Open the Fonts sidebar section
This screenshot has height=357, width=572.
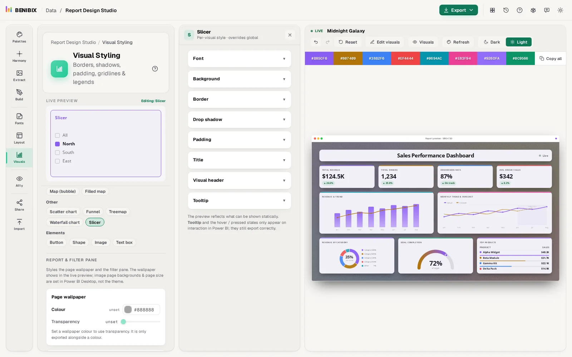19,119
